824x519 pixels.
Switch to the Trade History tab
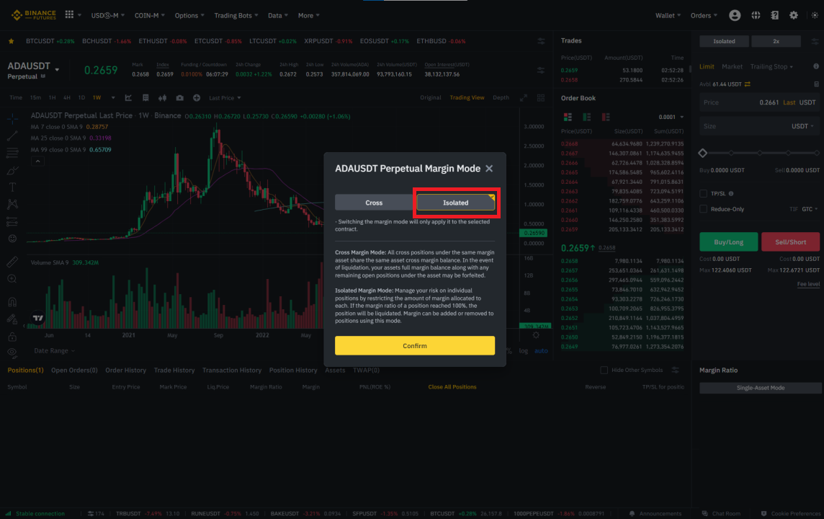[x=174, y=371]
